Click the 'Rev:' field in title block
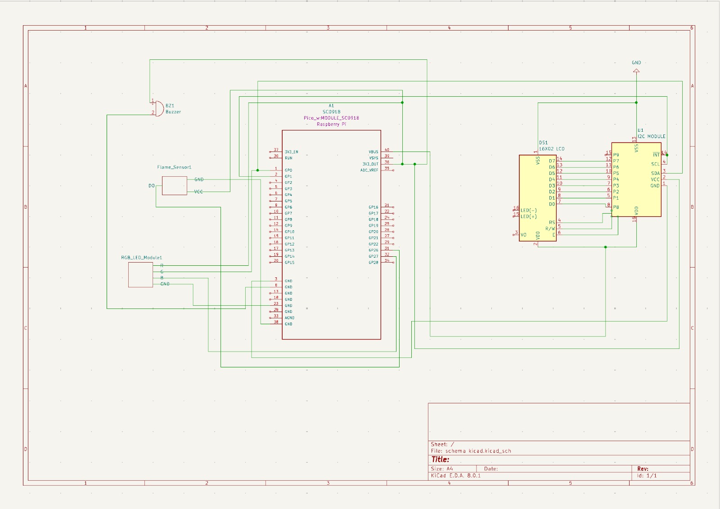 coord(643,469)
